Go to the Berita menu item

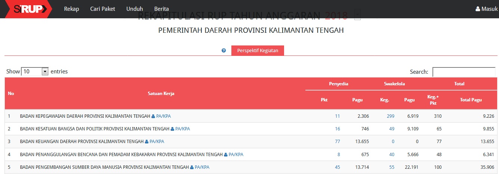point(161,9)
